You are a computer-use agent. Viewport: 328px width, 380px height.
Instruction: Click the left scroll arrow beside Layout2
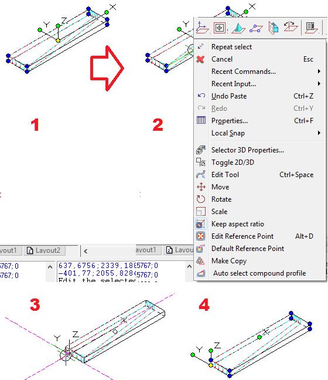click(86, 252)
